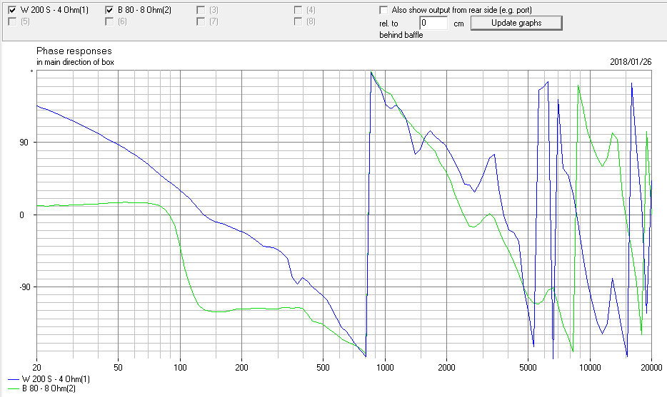This screenshot has width=667, height=397.
Task: Uncheck the W 200 S - 4 Ohm(1) checkbox
Action: (x=12, y=10)
